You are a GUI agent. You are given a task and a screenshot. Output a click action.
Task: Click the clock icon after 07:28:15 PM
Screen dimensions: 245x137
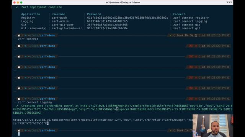tap(228, 35)
